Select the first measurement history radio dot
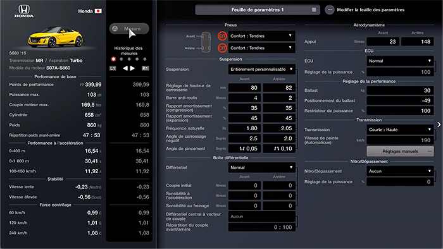 [x=113, y=59]
